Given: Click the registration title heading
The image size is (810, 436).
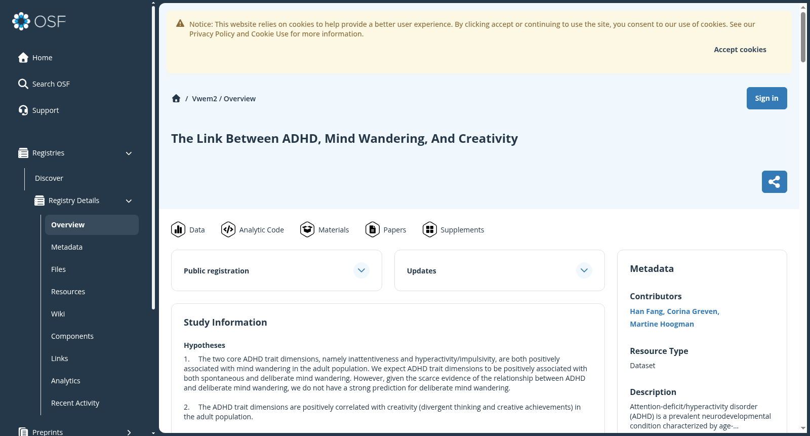Looking at the screenshot, I should point(344,139).
